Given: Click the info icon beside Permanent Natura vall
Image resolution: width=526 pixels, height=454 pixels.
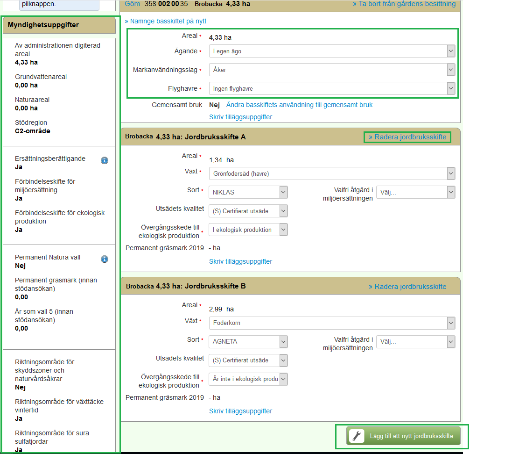Looking at the screenshot, I should [105, 259].
